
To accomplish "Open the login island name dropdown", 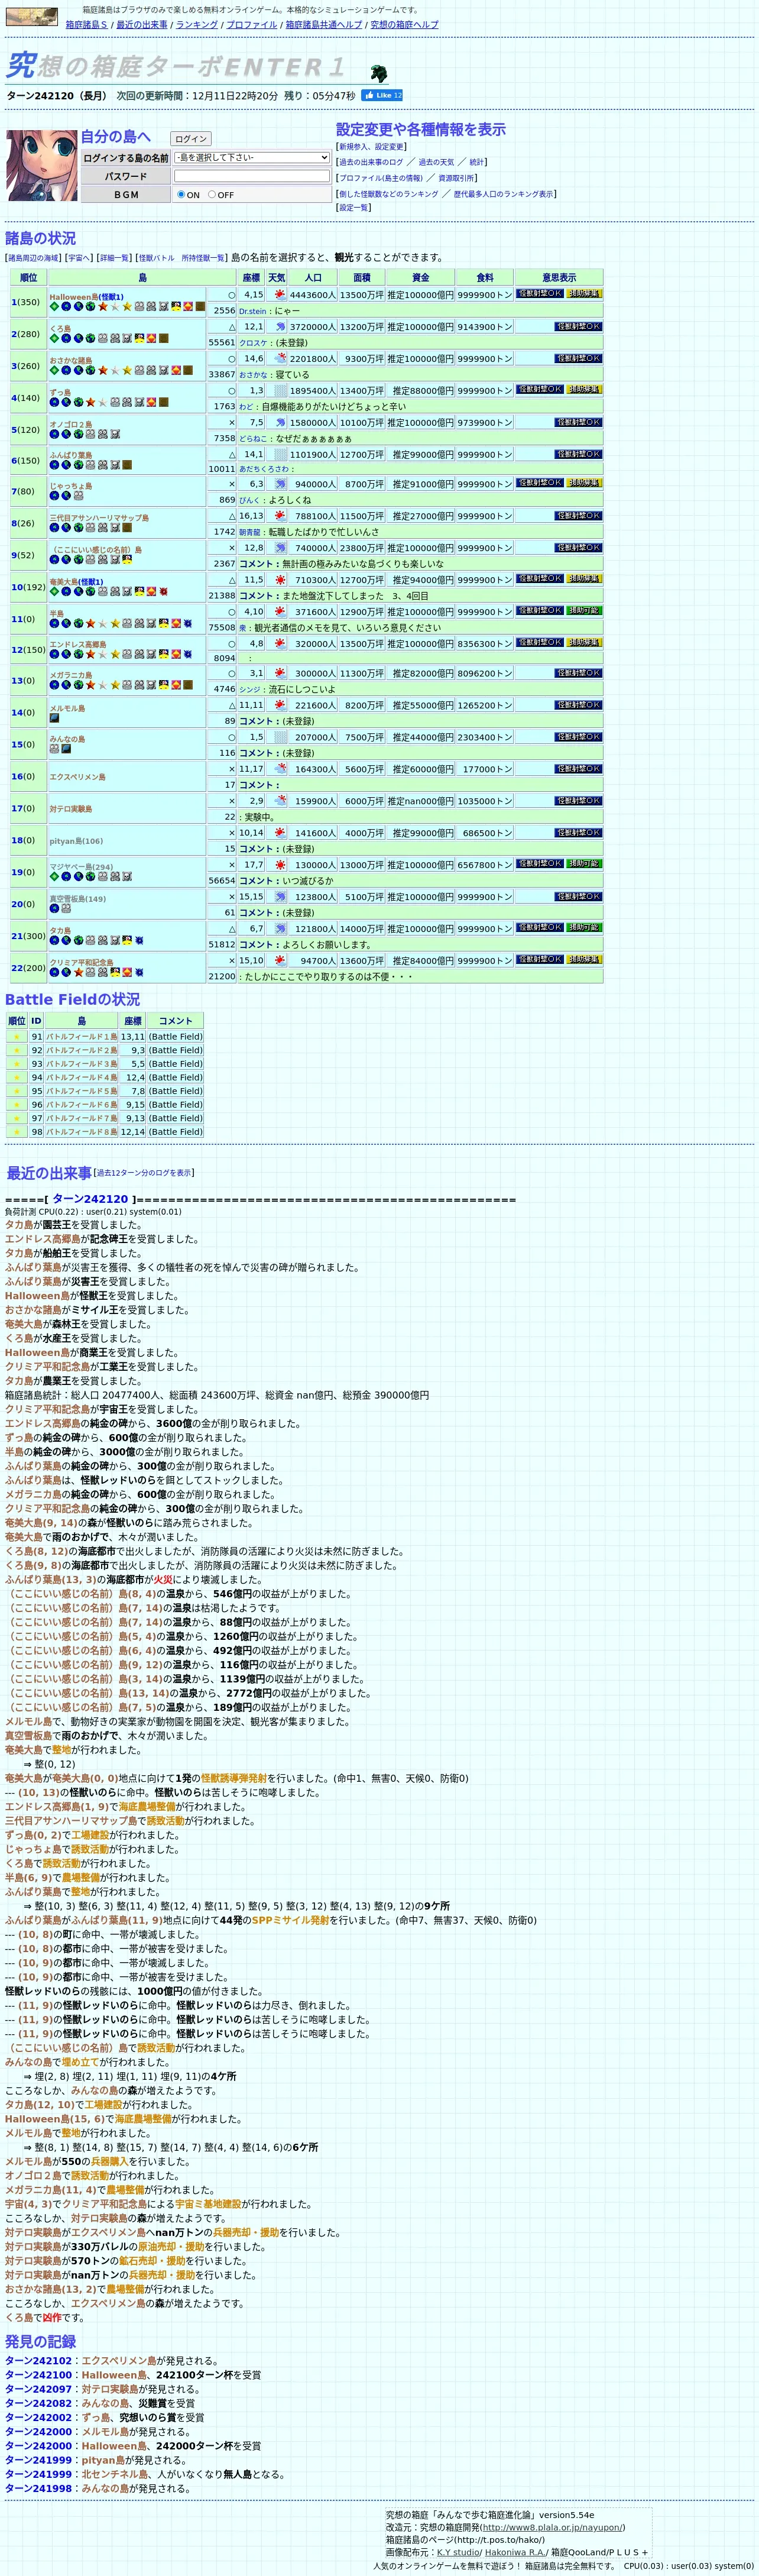I will click(252, 157).
